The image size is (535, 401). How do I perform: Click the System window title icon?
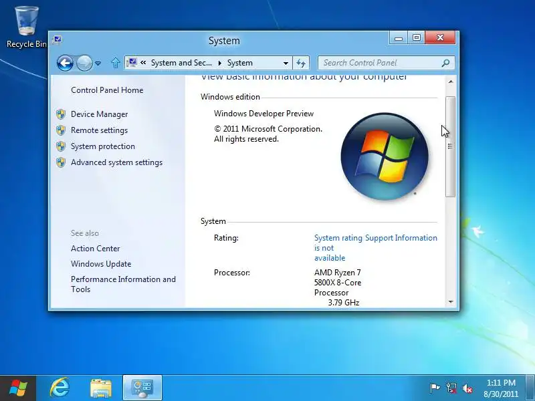pyautogui.click(x=58, y=40)
